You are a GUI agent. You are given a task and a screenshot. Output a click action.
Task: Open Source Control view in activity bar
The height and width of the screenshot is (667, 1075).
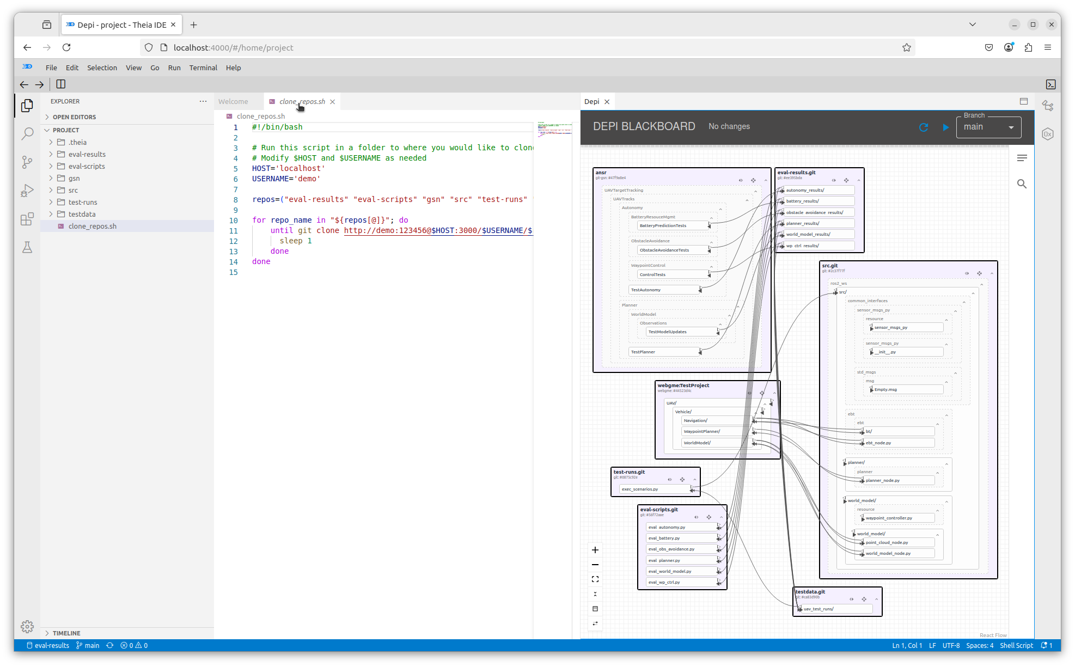tap(27, 162)
